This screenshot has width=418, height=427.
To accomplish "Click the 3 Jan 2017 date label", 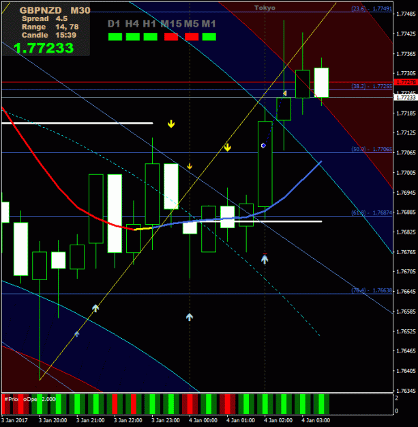I will [14, 420].
